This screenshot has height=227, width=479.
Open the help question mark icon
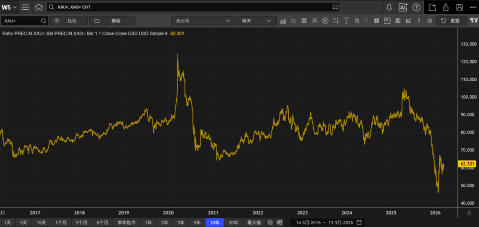[416, 7]
